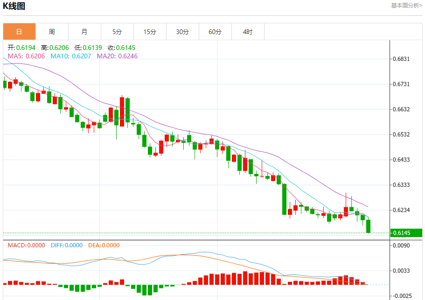The height and width of the screenshot is (300, 425).
Task: Click the DIFF:0.0000 indicator label
Action: pos(67,245)
